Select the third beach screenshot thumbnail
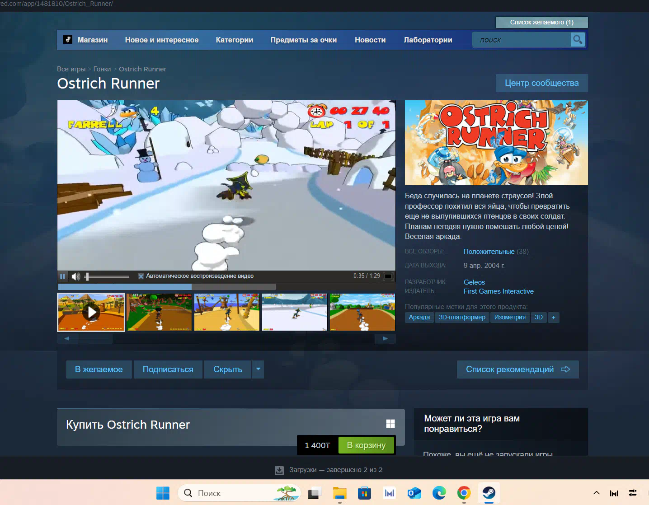This screenshot has width=649, height=505. click(x=227, y=312)
